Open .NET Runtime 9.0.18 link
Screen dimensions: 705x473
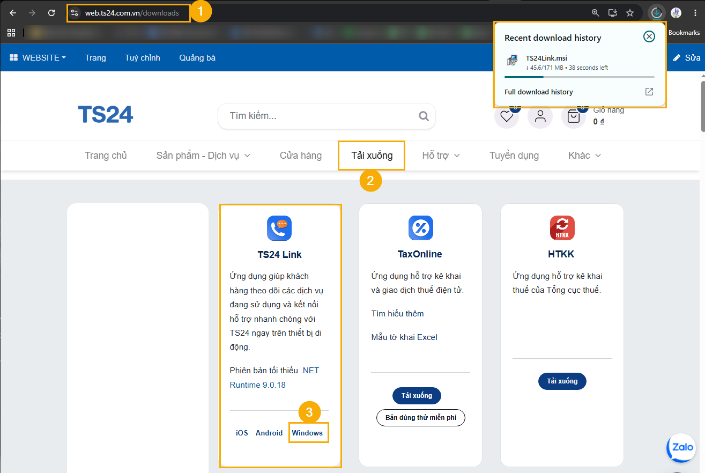point(274,378)
